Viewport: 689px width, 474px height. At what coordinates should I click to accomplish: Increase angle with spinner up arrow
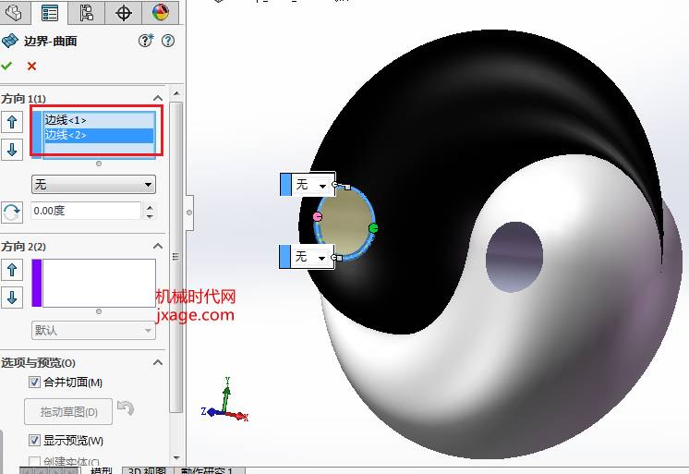[150, 207]
